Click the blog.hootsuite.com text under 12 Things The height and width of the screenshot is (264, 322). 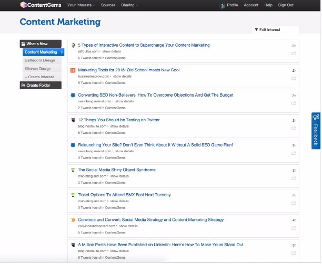point(92,126)
